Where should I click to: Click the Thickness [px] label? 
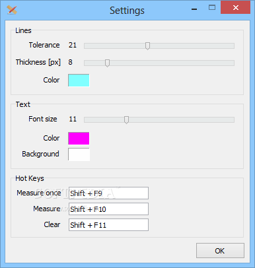pos(38,62)
